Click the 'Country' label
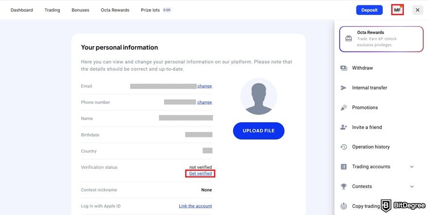Image resolution: width=428 pixels, height=215 pixels. tap(89, 151)
